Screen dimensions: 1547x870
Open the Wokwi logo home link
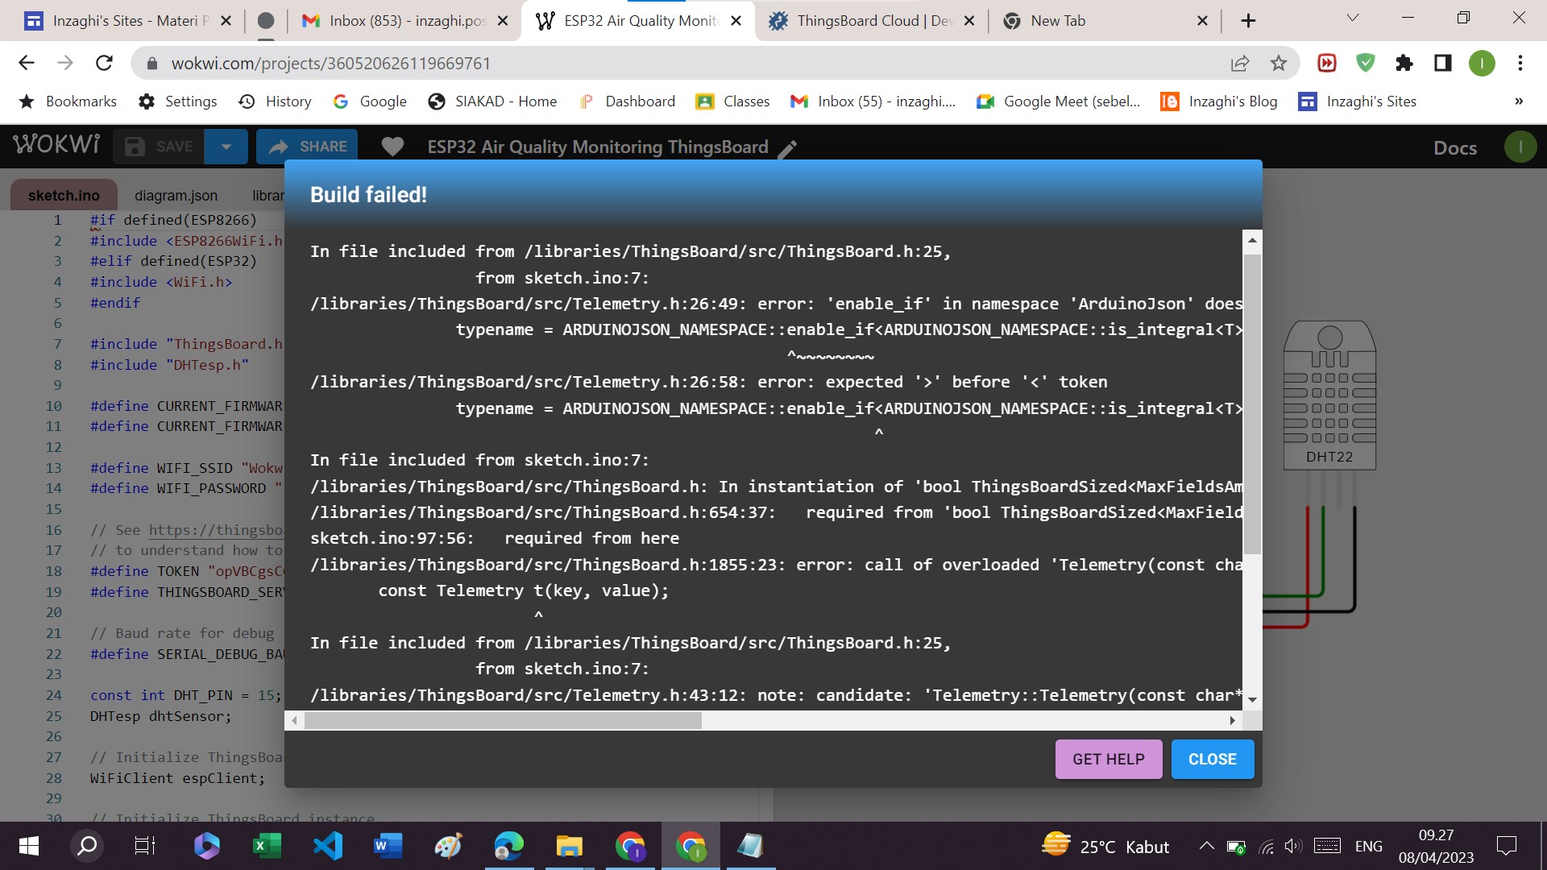(x=56, y=145)
